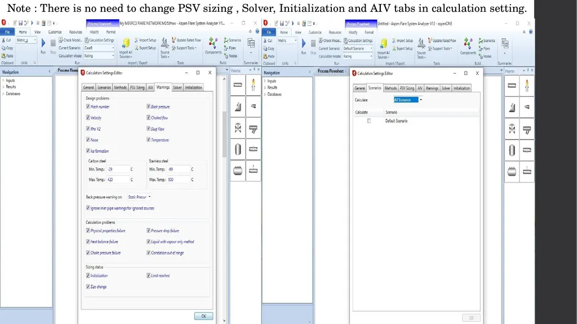The width and height of the screenshot is (577, 324).
Task: Click OK in left Calculation Settings Editor
Action: pos(203,316)
